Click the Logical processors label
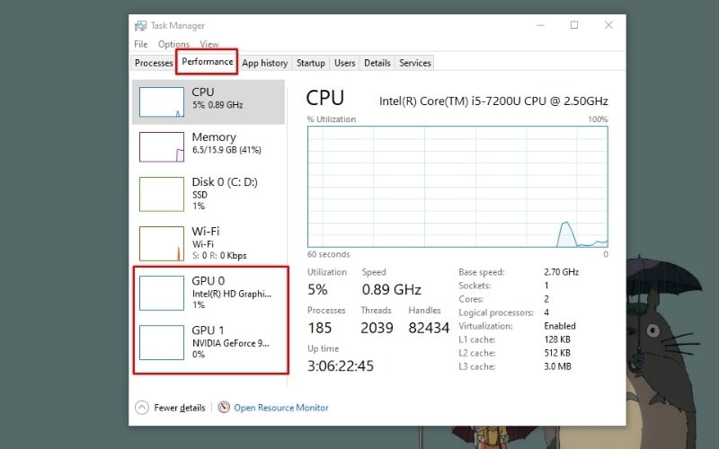Screen dimensions: 719x449 pos(496,313)
